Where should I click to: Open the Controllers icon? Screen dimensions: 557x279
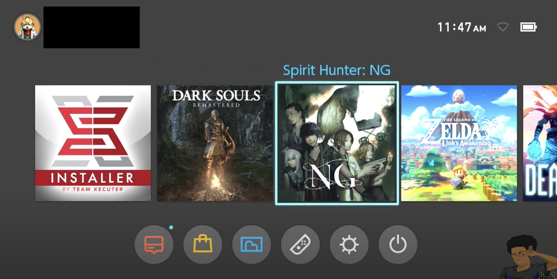[x=300, y=244]
